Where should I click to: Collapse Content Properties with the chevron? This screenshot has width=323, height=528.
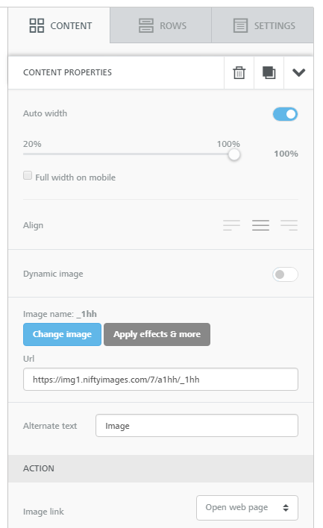pyautogui.click(x=298, y=72)
